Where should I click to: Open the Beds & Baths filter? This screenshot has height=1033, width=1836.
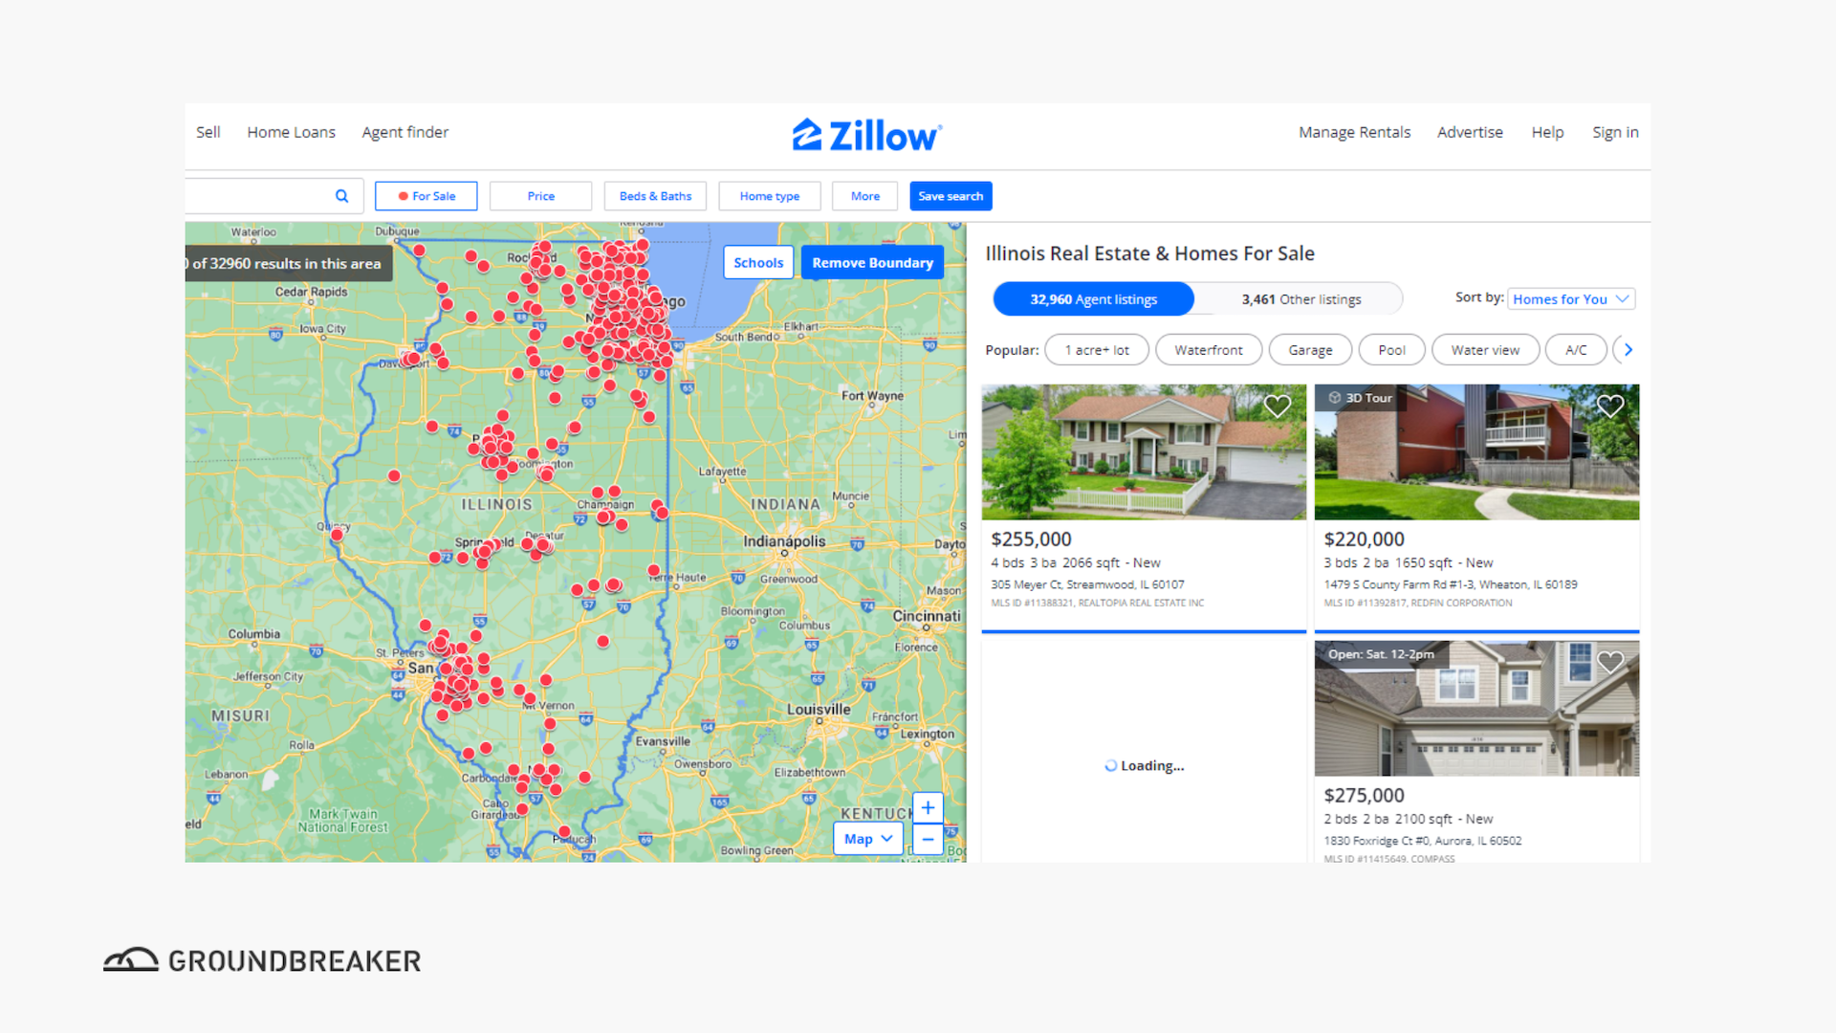pos(655,196)
